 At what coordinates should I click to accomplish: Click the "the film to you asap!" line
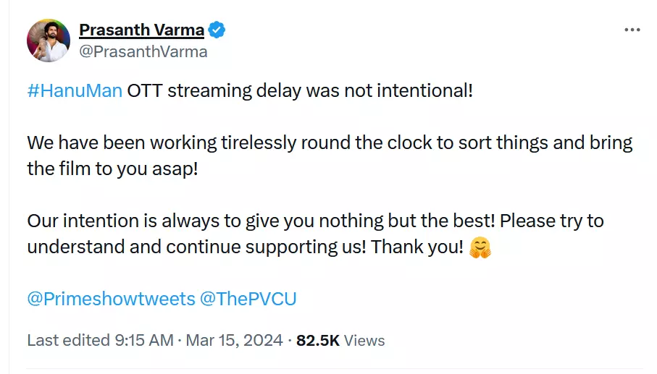point(112,169)
